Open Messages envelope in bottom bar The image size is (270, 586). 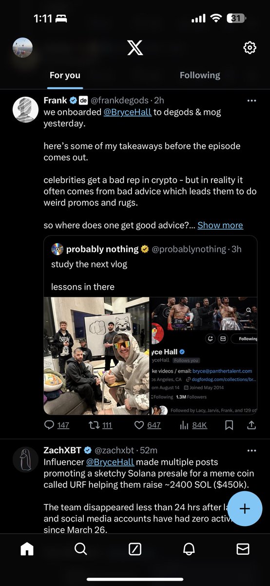tap(243, 549)
